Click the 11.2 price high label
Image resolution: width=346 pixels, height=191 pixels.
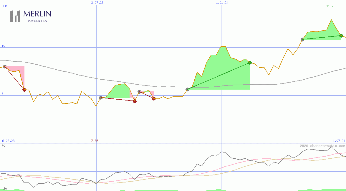pyautogui.click(x=330, y=6)
